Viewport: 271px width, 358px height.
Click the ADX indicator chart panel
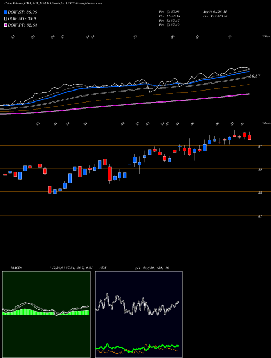click(139, 315)
